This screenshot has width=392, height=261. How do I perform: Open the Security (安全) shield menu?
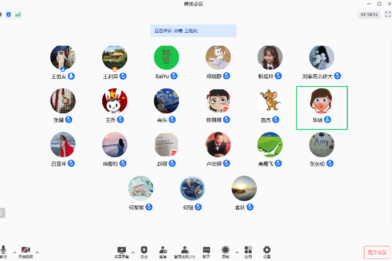pyautogui.click(x=144, y=251)
